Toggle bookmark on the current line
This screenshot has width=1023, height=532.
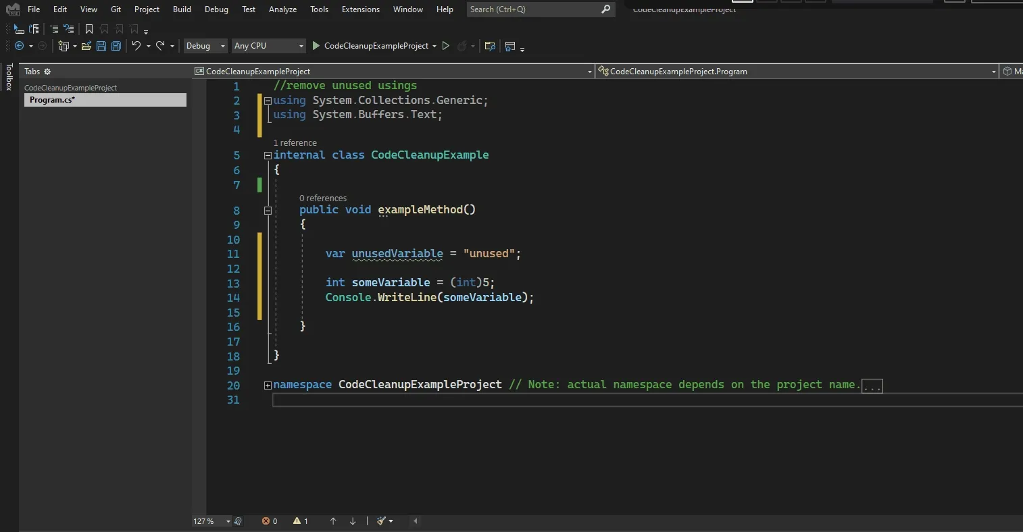[x=89, y=29]
